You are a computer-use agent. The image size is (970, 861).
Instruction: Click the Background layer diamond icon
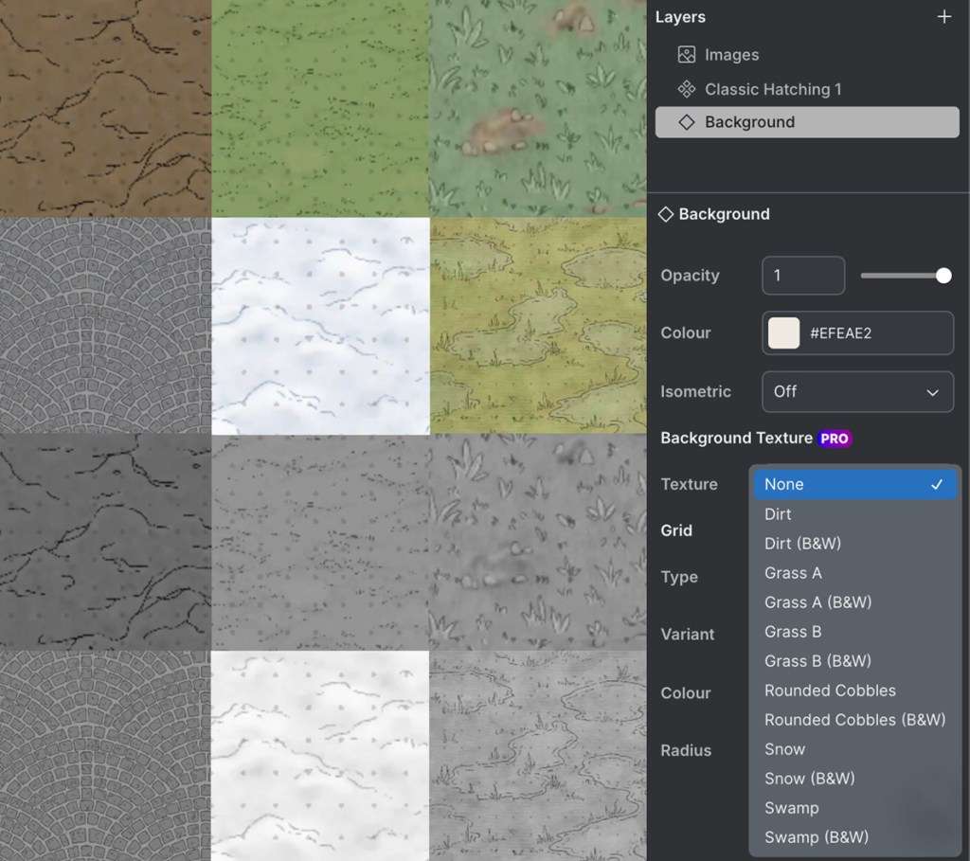687,122
